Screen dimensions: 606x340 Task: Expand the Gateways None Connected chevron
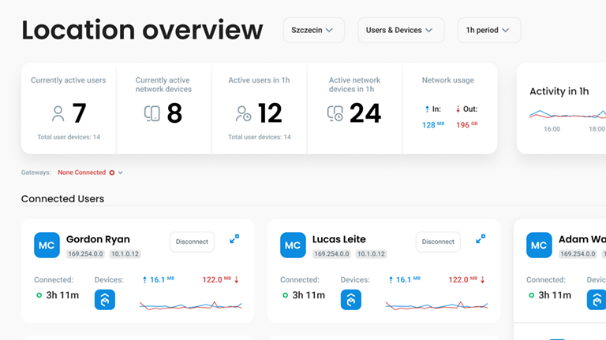tap(121, 172)
